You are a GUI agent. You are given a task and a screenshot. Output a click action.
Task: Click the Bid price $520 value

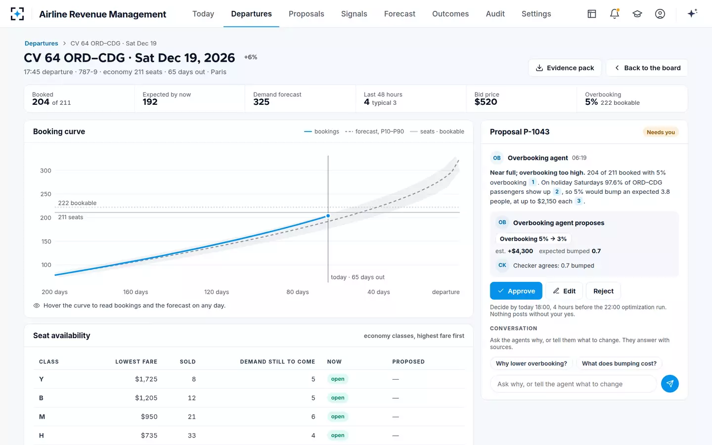(486, 102)
